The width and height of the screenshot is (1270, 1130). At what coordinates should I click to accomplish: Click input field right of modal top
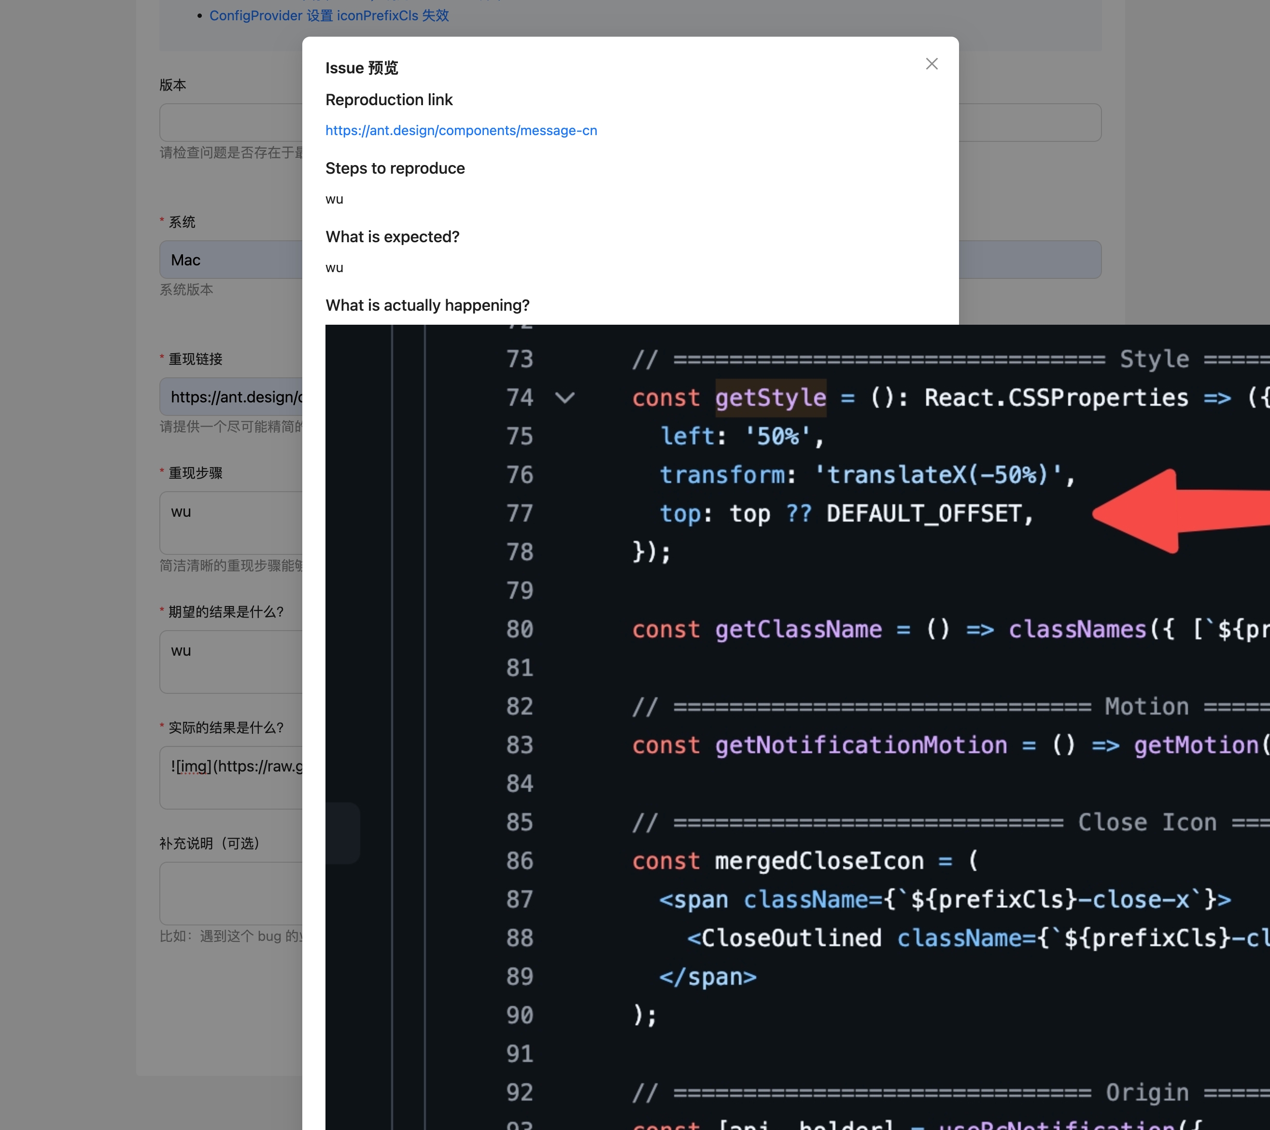click(1030, 123)
